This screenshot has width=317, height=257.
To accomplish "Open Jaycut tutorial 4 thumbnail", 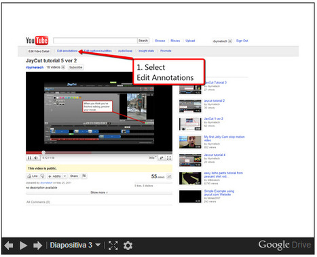I will (190, 160).
